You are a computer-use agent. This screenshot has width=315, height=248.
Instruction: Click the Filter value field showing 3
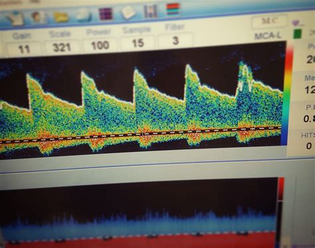[175, 40]
